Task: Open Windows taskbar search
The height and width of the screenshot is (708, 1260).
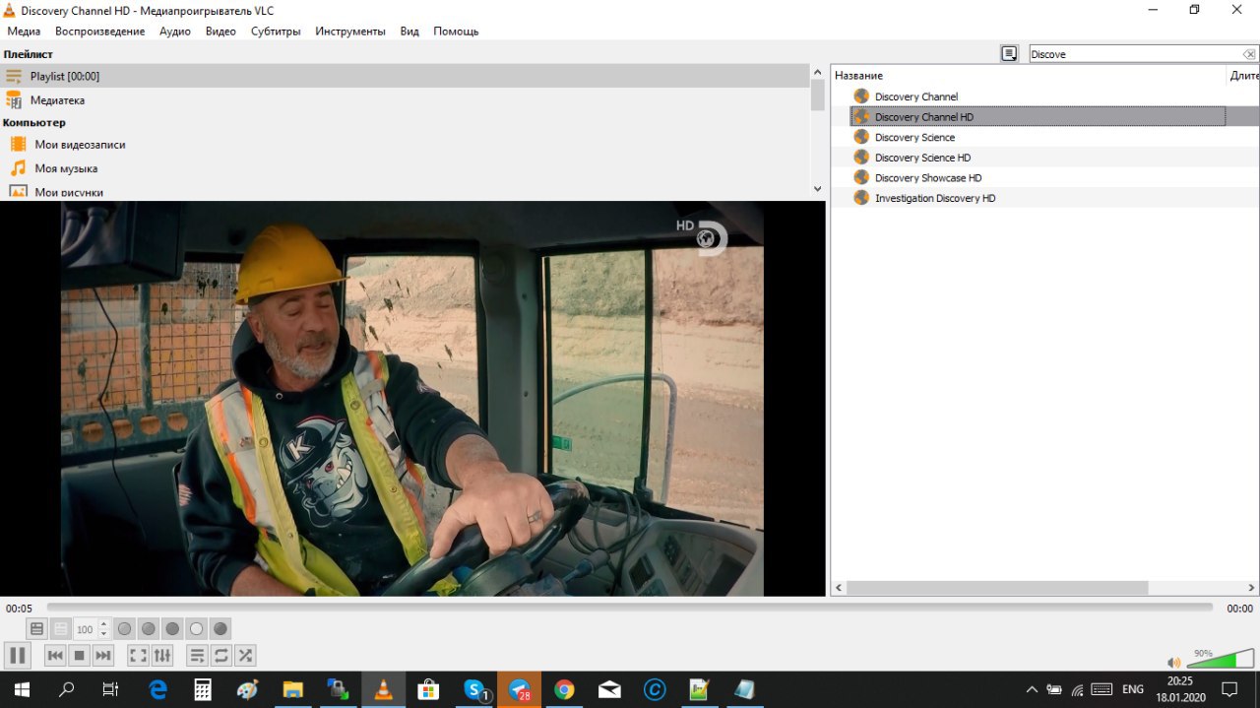Action: point(66,690)
